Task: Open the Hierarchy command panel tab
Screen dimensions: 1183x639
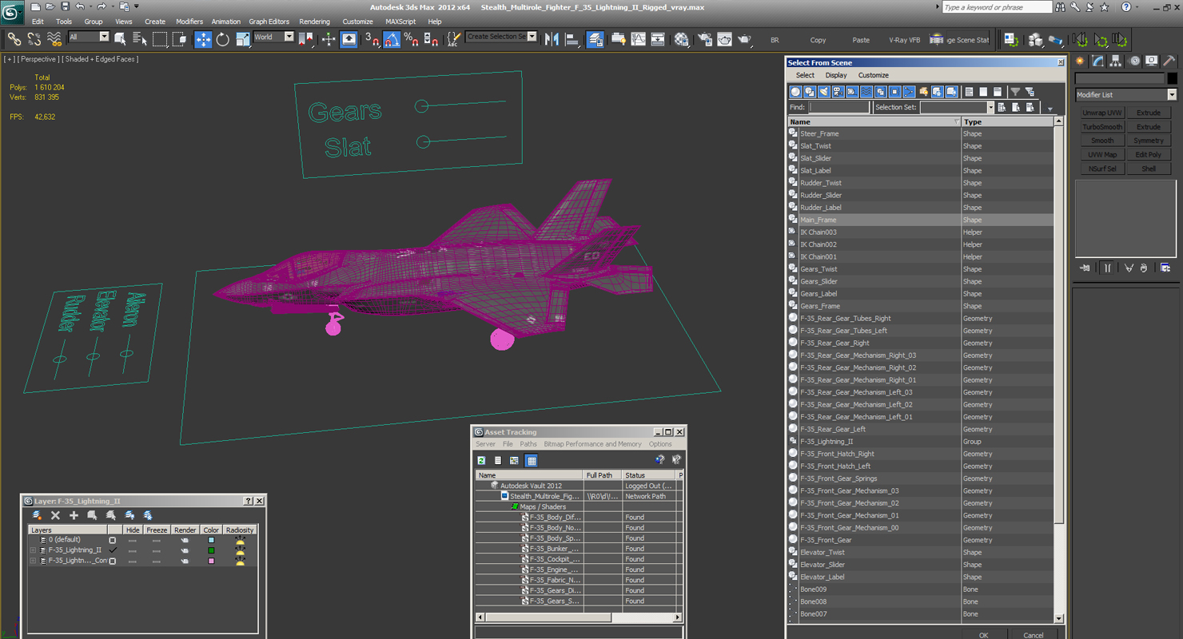Action: point(1116,61)
